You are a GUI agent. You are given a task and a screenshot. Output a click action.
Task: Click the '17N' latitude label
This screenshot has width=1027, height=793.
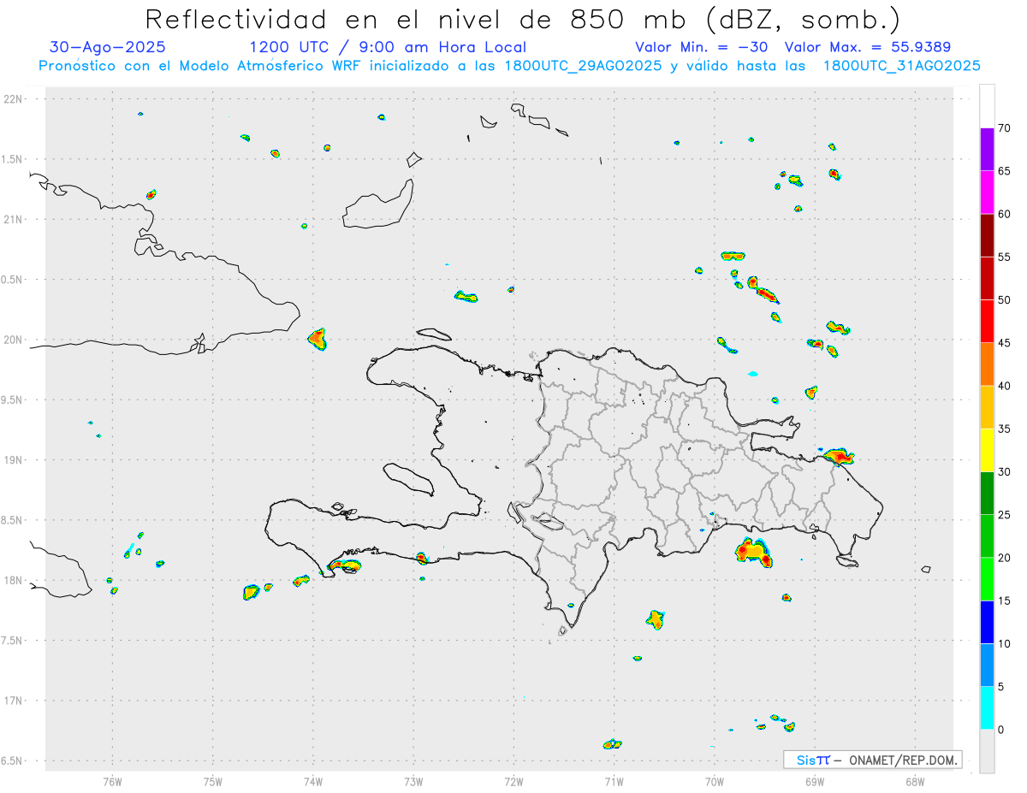(x=15, y=701)
